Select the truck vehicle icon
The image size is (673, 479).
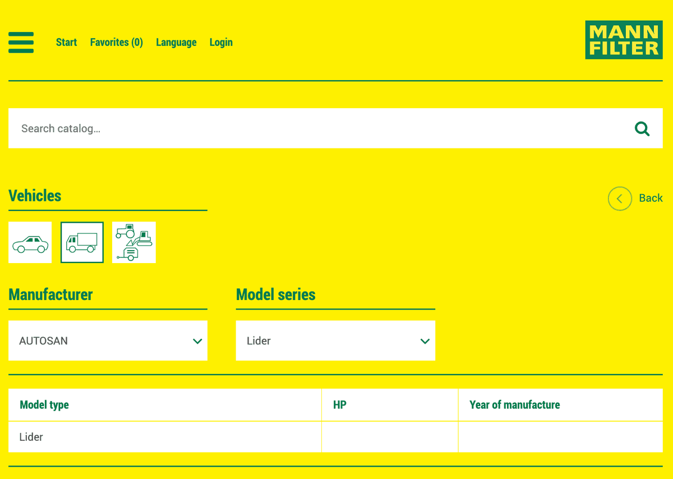pyautogui.click(x=82, y=242)
